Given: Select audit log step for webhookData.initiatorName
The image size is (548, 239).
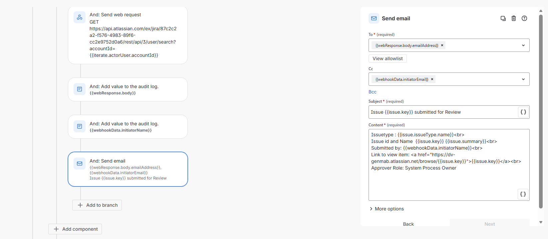Looking at the screenshot, I should (128, 127).
